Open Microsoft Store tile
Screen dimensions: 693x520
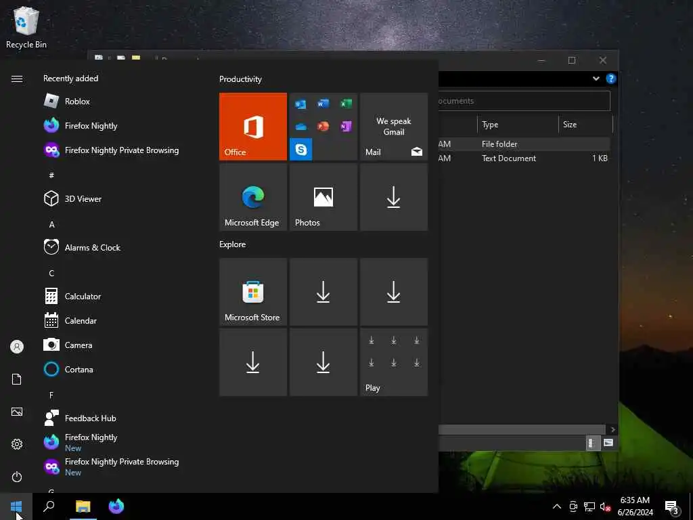(x=253, y=292)
